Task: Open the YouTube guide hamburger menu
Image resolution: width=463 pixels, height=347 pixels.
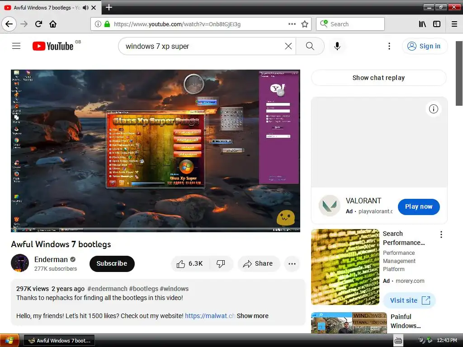Action: click(x=16, y=46)
